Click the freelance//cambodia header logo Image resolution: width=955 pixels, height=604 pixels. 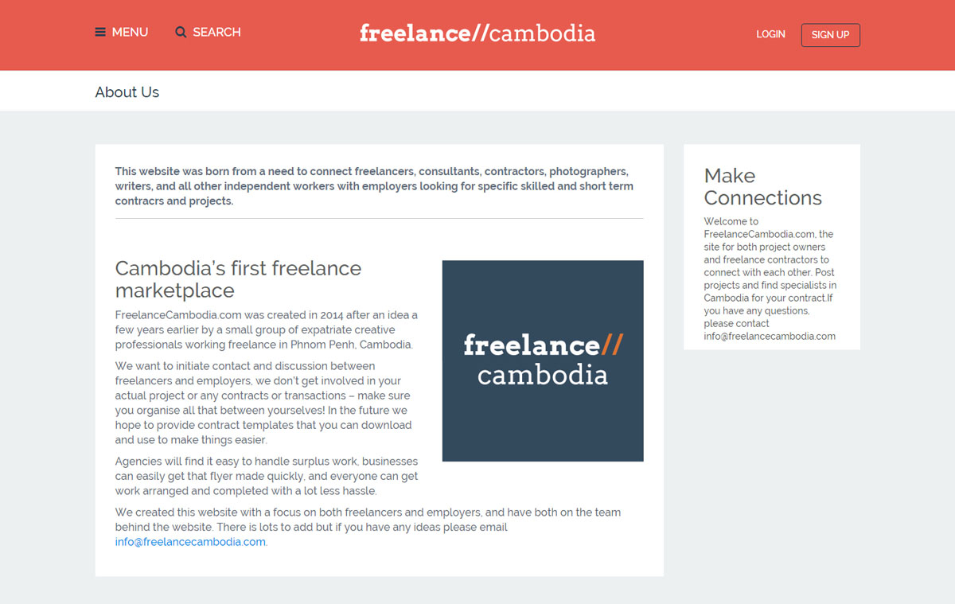[477, 33]
